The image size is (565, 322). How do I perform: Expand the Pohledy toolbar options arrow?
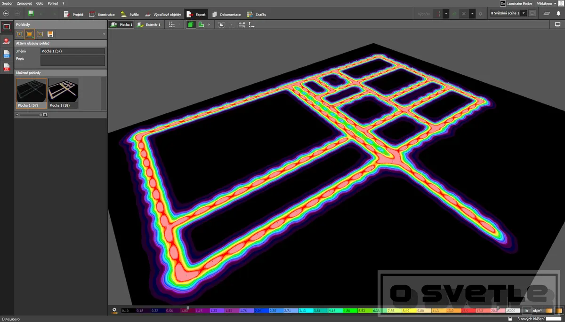[104, 34]
